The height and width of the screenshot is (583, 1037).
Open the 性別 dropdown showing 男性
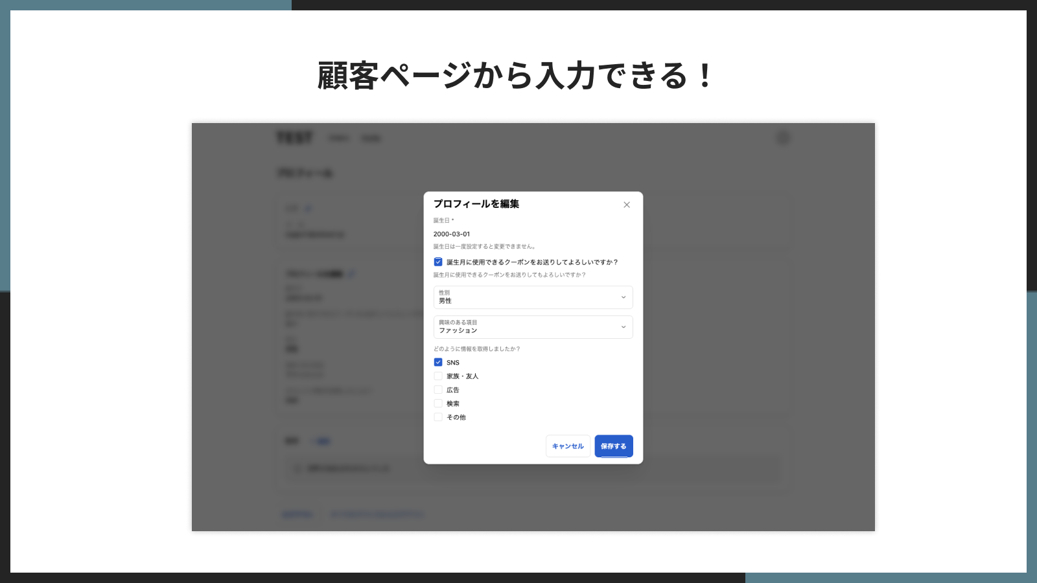coord(533,297)
